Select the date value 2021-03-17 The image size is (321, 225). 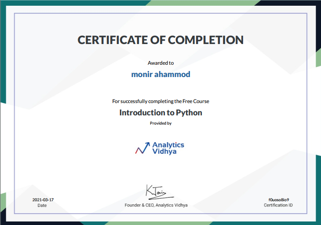click(x=43, y=199)
